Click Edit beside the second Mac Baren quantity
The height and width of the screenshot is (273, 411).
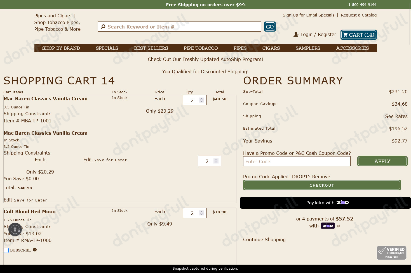click(x=88, y=160)
